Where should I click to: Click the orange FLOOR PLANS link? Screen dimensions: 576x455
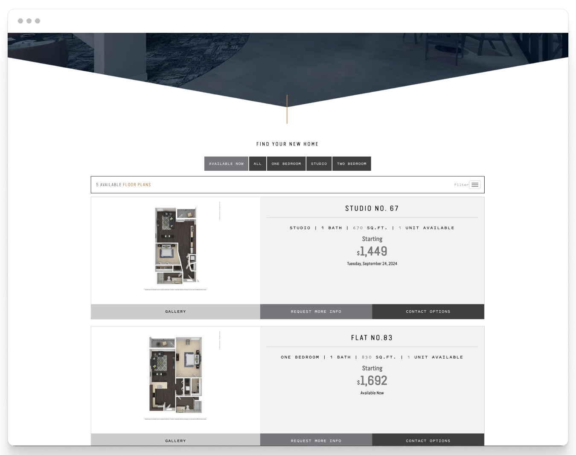[137, 184]
